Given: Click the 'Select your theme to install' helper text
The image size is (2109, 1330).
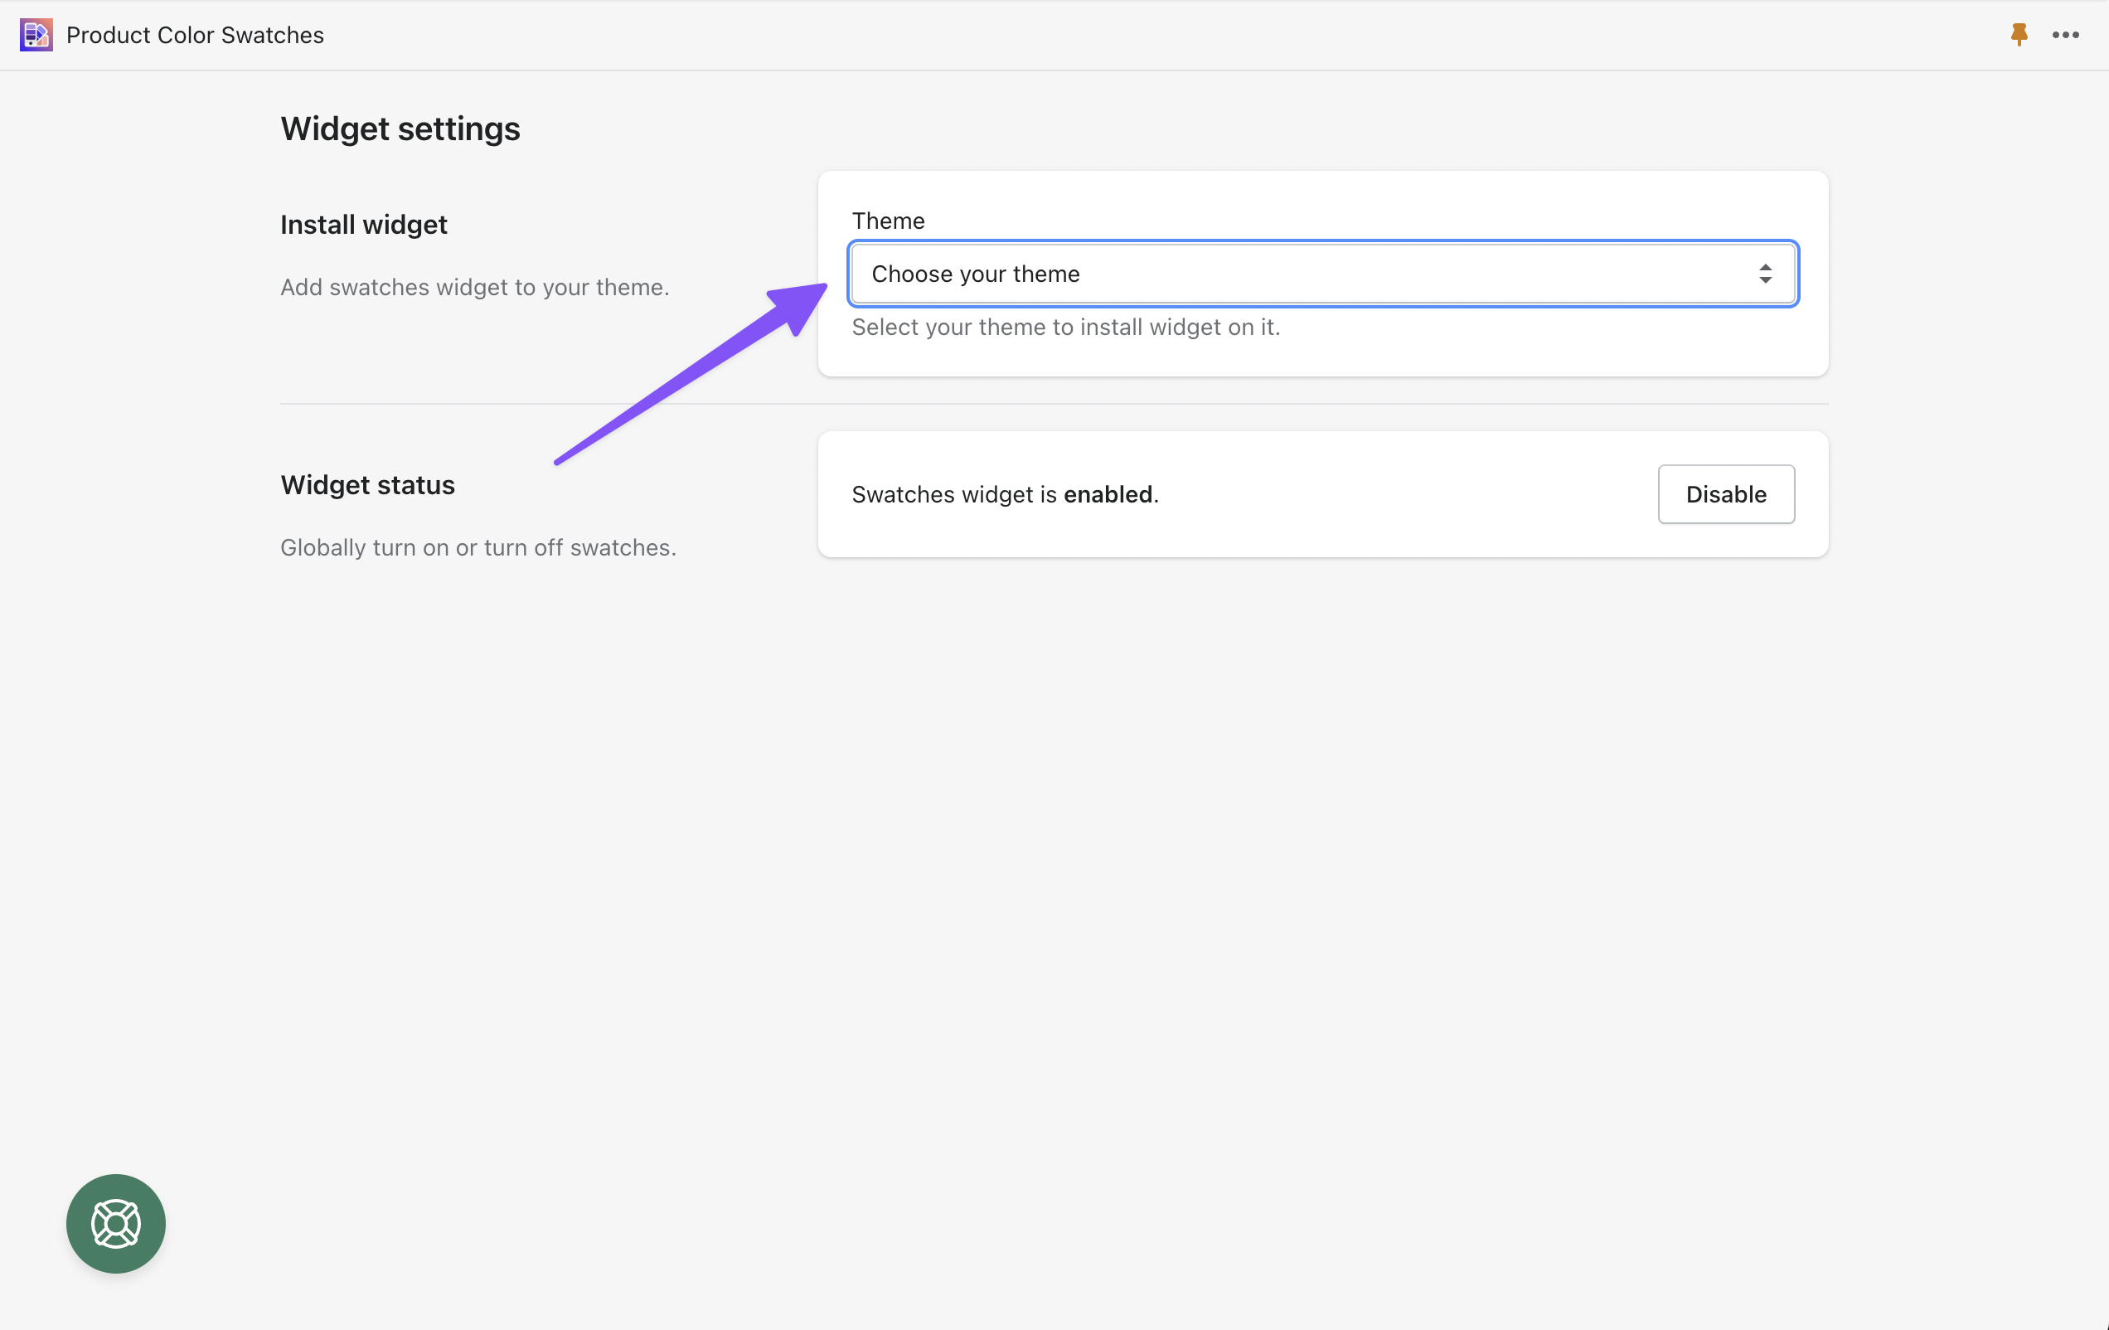Looking at the screenshot, I should pyautogui.click(x=1066, y=328).
